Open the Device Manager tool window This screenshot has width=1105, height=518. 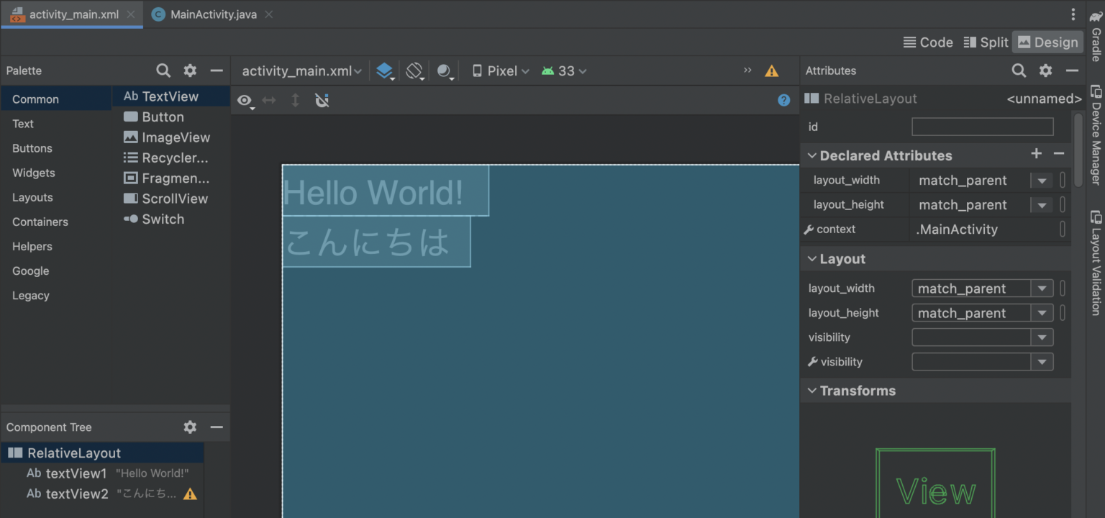pyautogui.click(x=1096, y=135)
